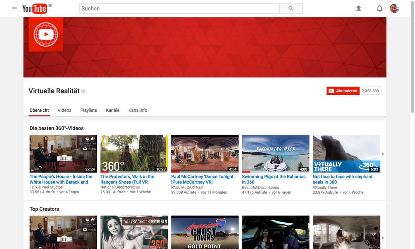Open Die besten 360°-Videos heading
This screenshot has height=249, width=415.
click(57, 128)
